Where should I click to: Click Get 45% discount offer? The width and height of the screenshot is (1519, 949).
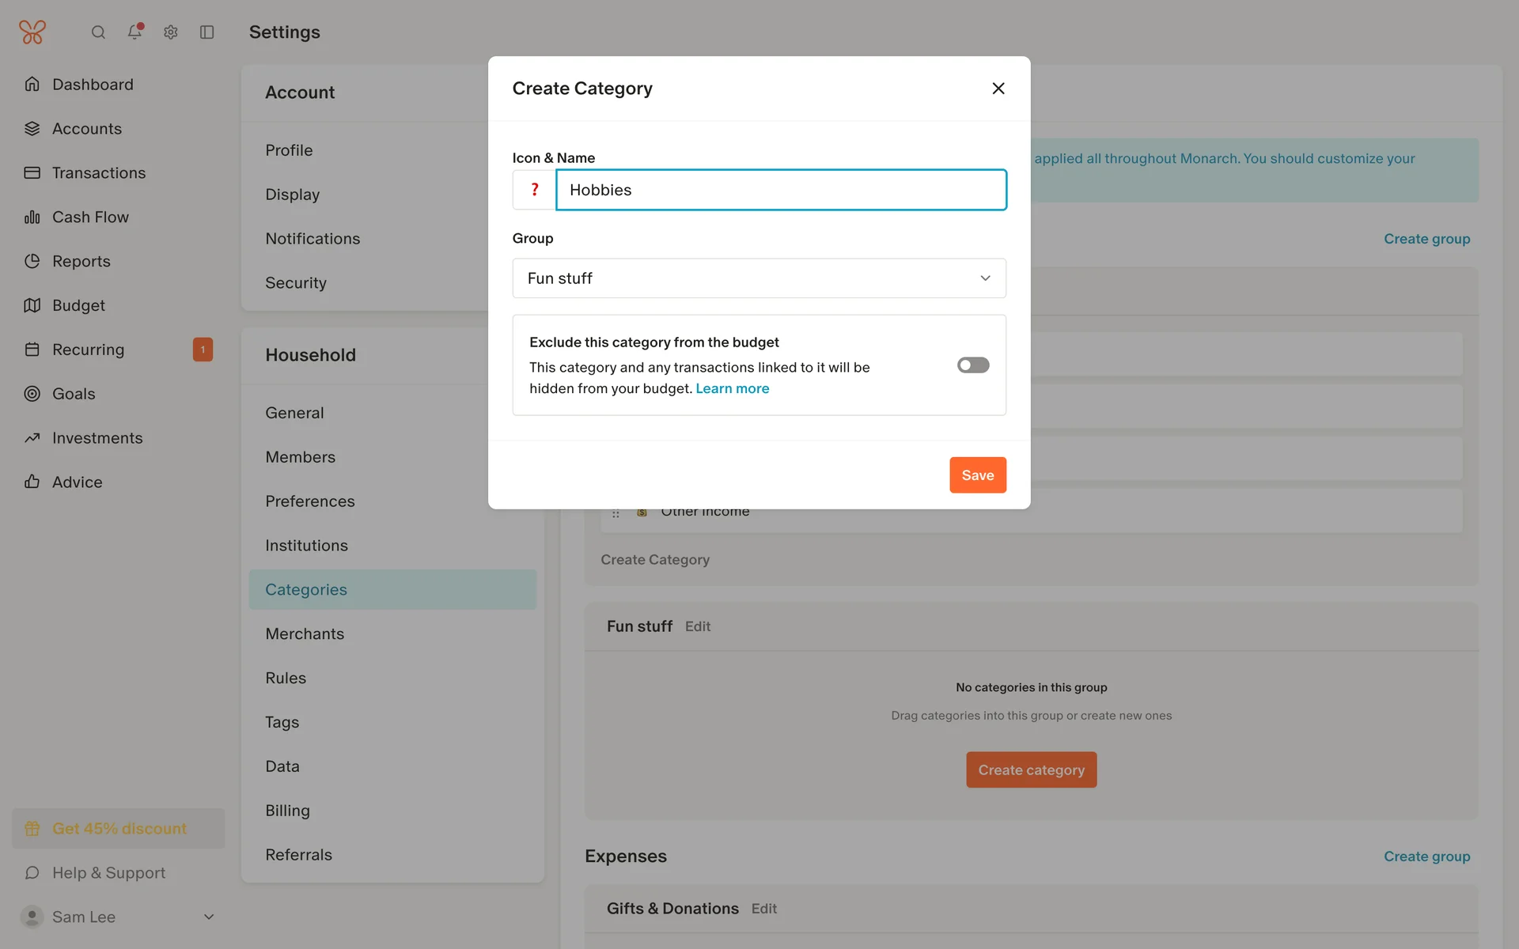[119, 829]
